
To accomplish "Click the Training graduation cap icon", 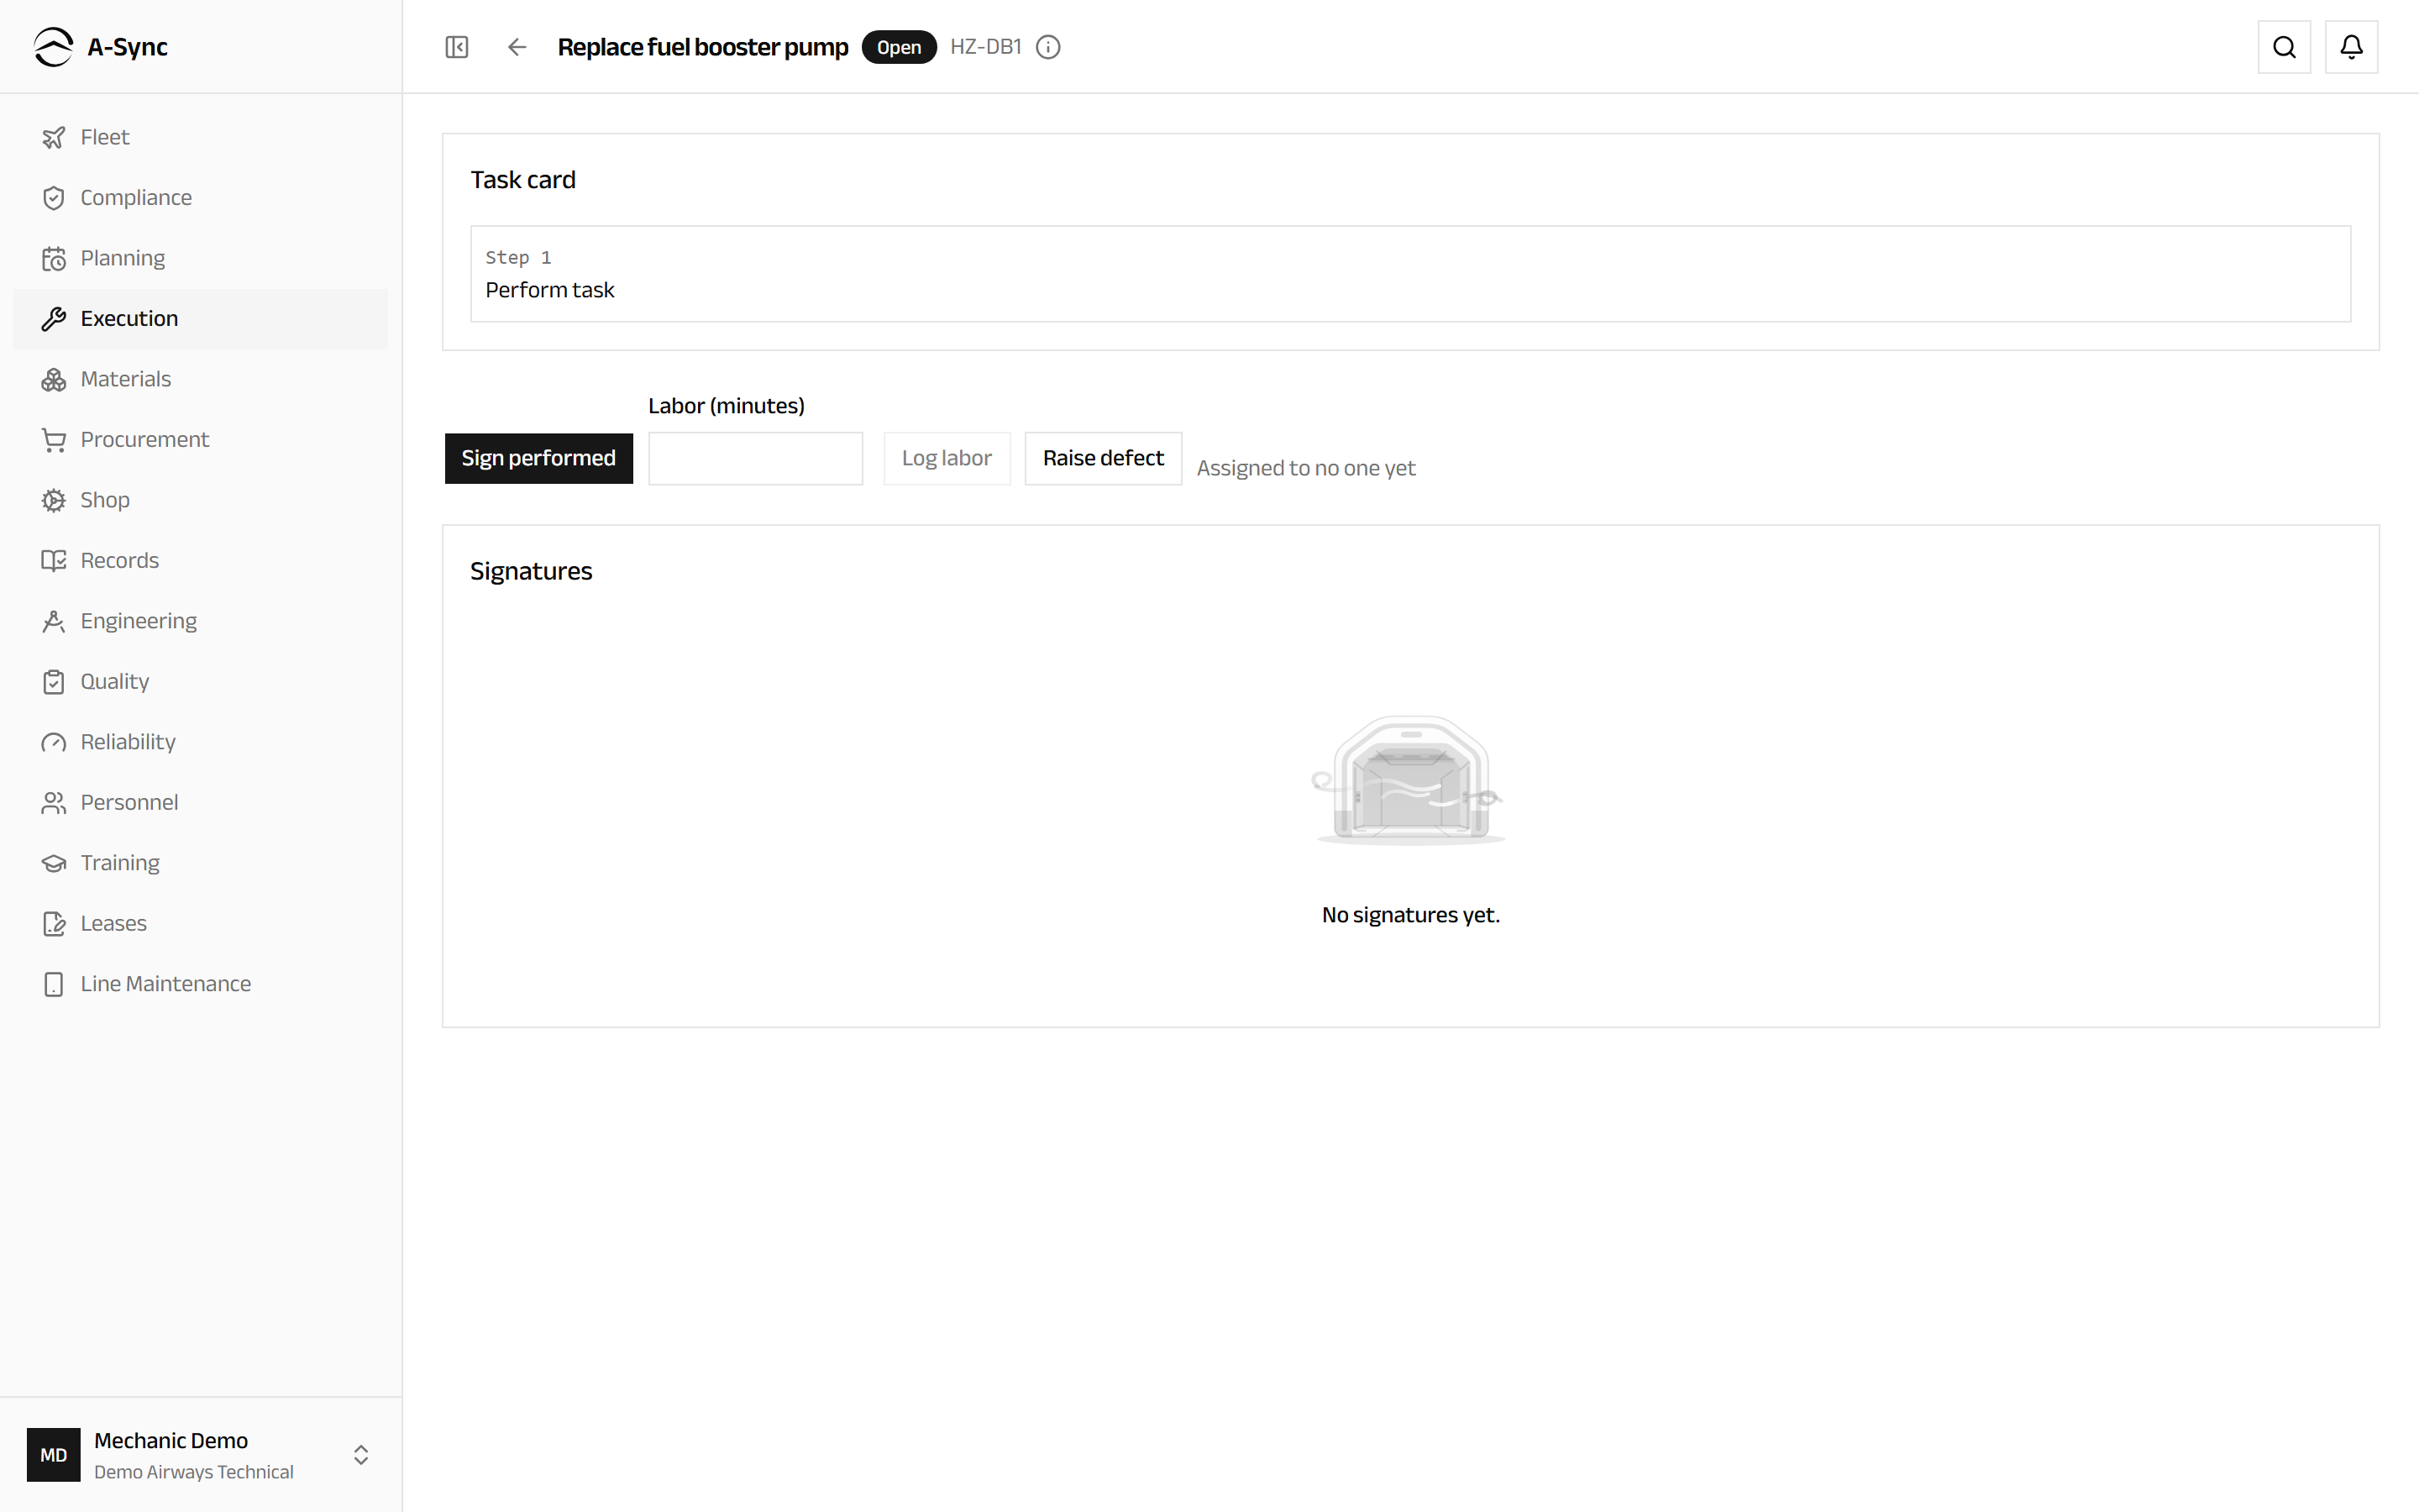I will 54,863.
